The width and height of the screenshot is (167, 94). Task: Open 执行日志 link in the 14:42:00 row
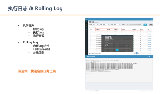tap(149, 34)
